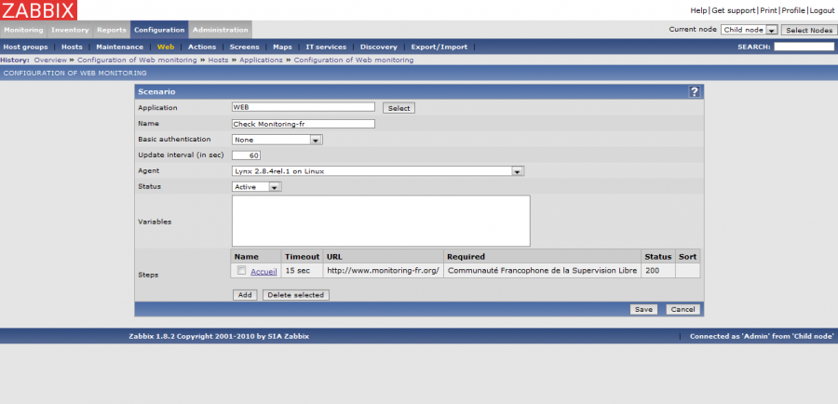Open the Overview history link
The height and width of the screenshot is (404, 838).
tap(50, 61)
